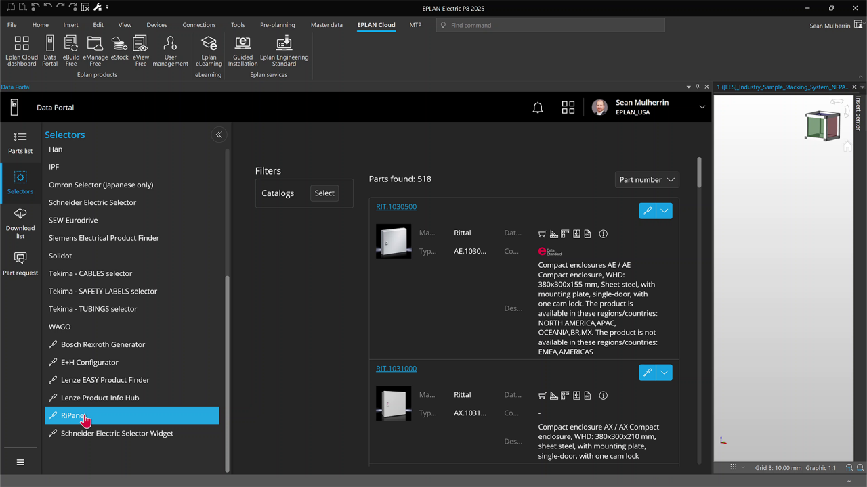The image size is (867, 487).
Task: Switch to the Devices ribbon tab
Action: pyautogui.click(x=156, y=24)
